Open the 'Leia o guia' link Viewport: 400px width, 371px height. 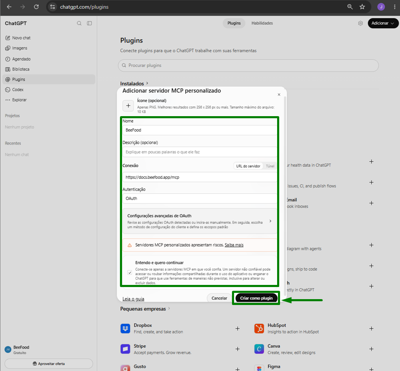pos(133,299)
